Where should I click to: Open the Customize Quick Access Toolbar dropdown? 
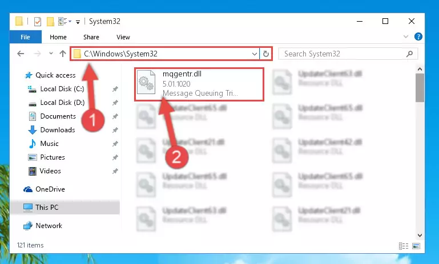pyautogui.click(x=78, y=22)
